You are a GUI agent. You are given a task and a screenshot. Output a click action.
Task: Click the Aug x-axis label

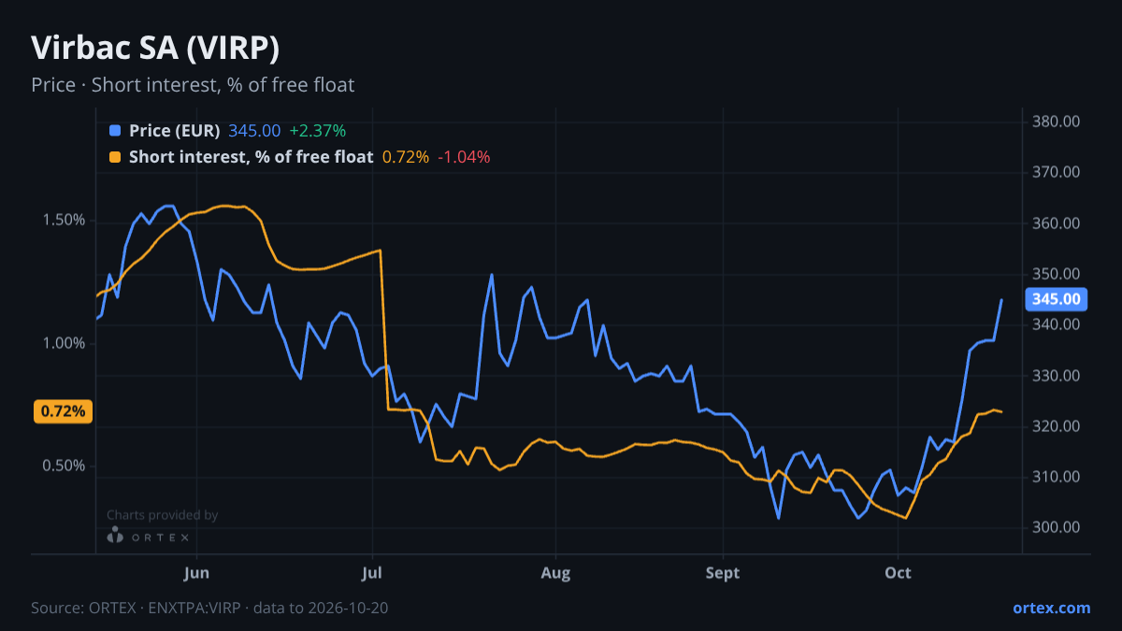(555, 572)
